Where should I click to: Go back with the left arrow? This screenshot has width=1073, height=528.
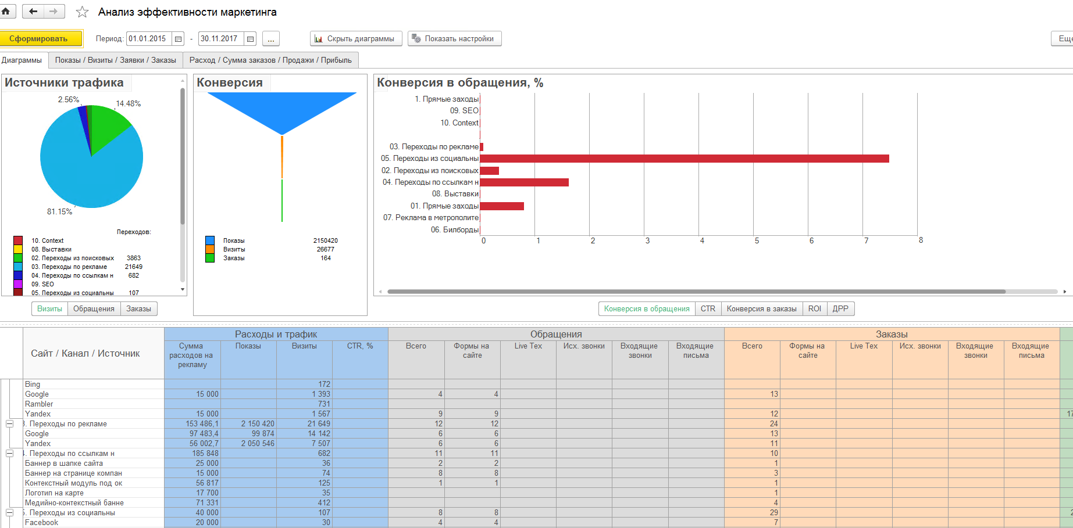coord(33,12)
